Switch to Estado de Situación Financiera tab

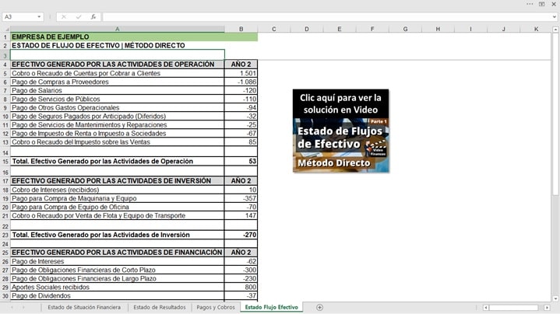84,308
